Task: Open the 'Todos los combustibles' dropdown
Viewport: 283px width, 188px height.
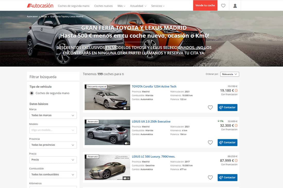Action: (53, 174)
